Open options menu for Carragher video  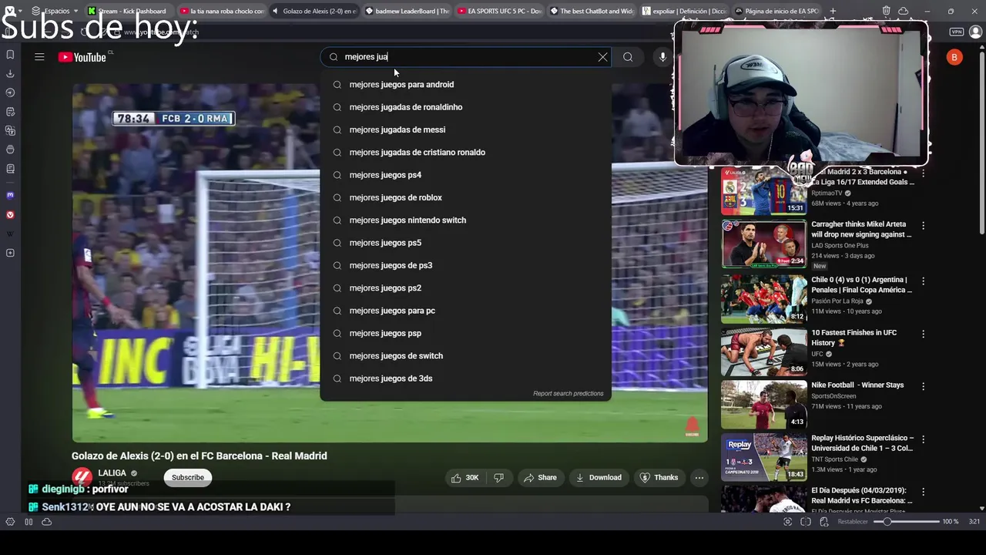click(923, 226)
